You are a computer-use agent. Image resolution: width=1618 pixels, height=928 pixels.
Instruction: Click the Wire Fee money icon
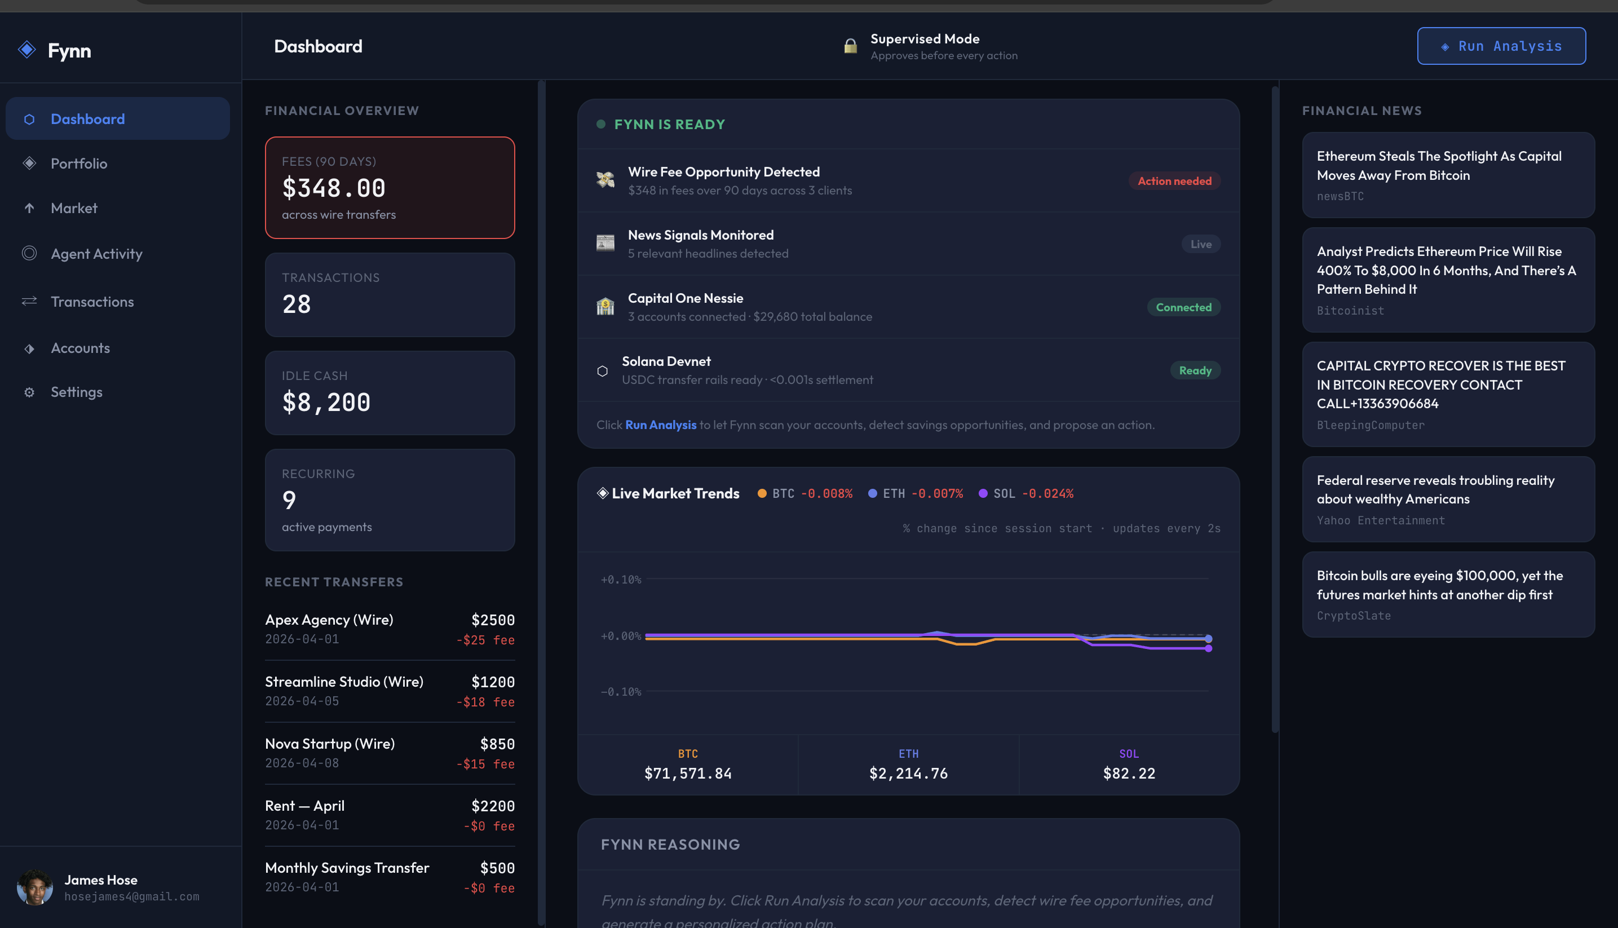(605, 180)
